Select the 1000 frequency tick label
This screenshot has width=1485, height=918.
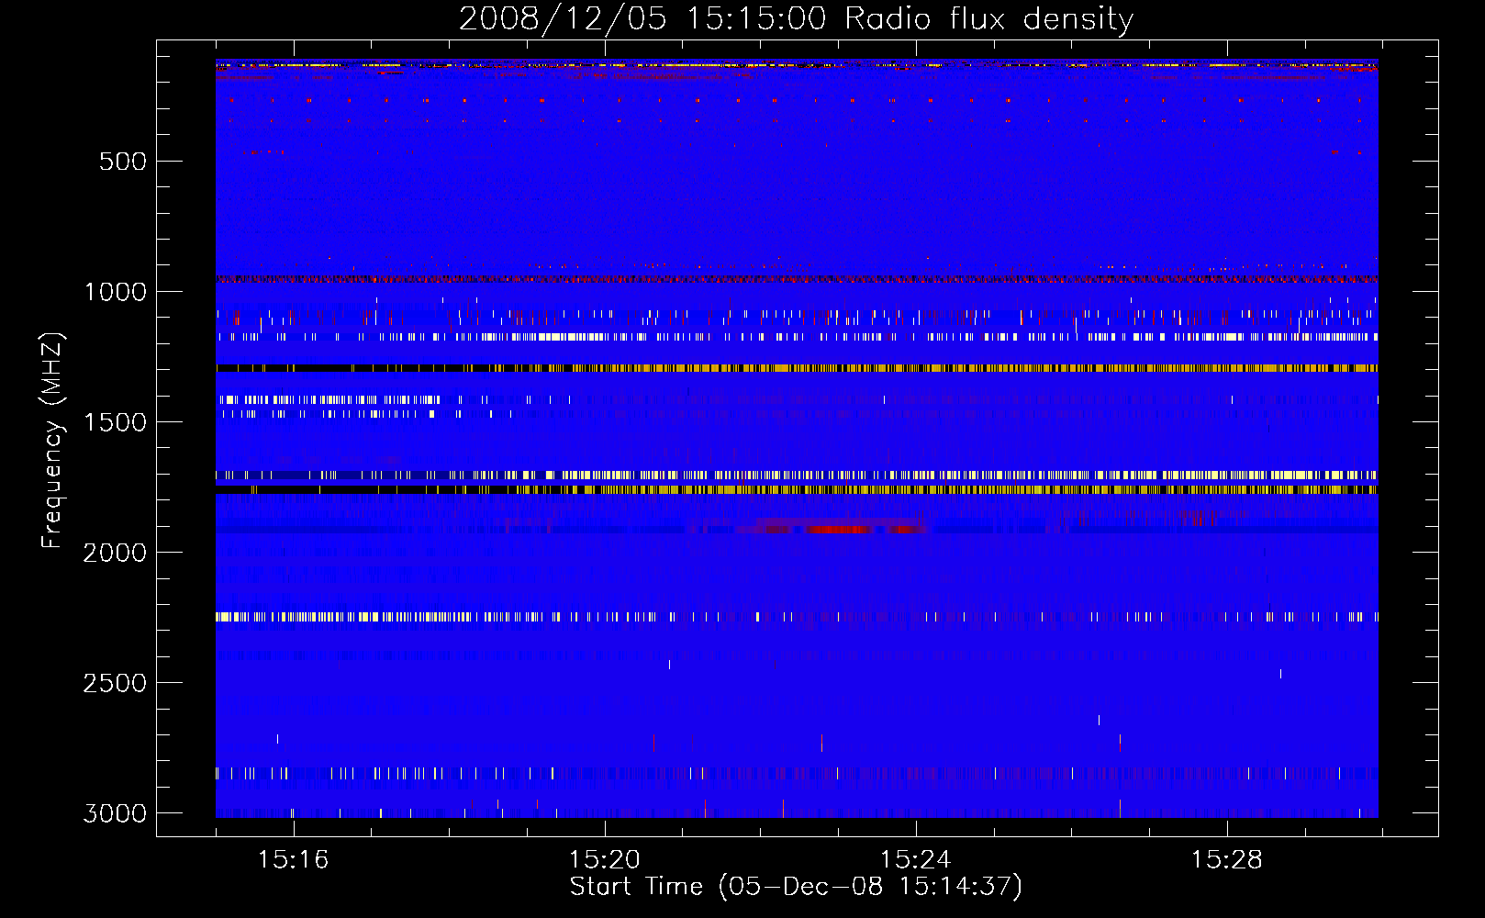tap(115, 292)
